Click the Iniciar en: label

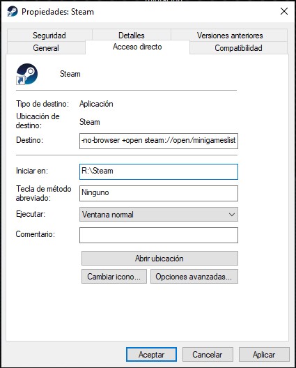32,171
